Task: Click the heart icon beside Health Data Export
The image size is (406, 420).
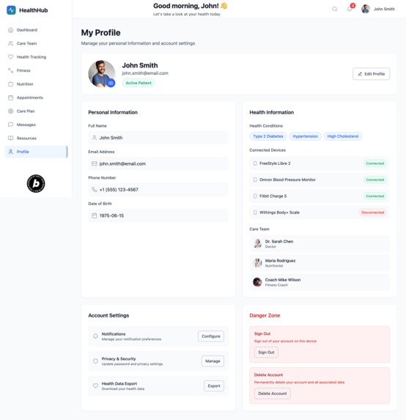Action: pos(95,386)
